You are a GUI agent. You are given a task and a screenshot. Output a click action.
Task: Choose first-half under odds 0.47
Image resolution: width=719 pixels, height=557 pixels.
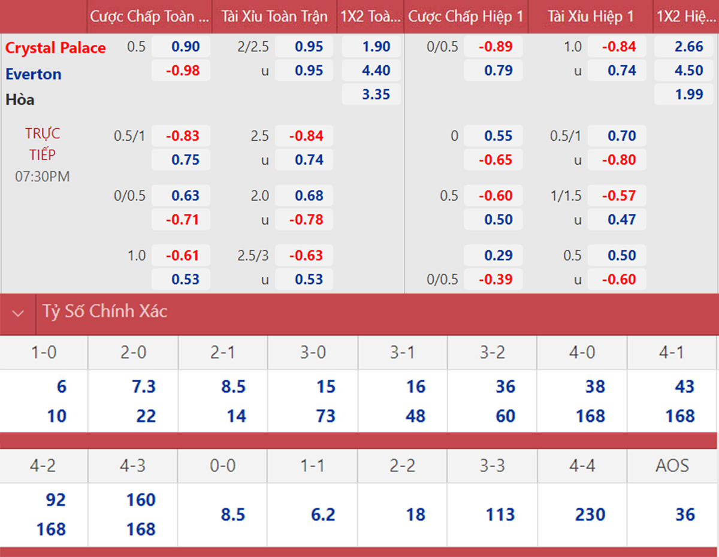[617, 220]
